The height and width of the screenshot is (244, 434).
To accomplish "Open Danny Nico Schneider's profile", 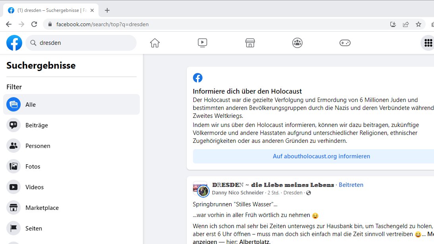I will coord(238,192).
